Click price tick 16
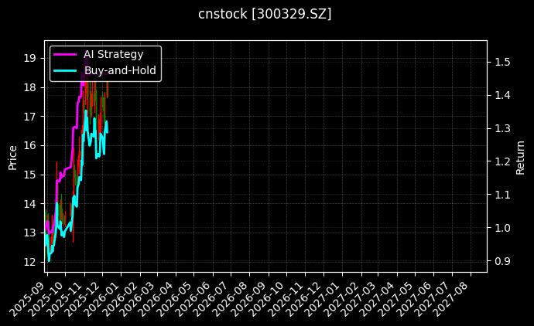534x326 pixels. 29,146
